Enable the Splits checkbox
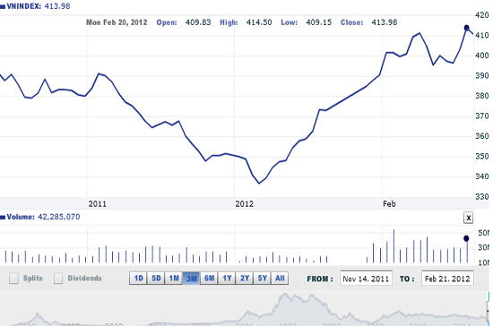Image resolution: width=493 pixels, height=326 pixels. (x=13, y=279)
